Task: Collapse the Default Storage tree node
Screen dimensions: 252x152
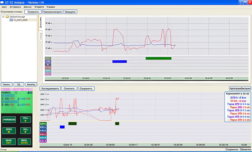Action: [x=3, y=17]
